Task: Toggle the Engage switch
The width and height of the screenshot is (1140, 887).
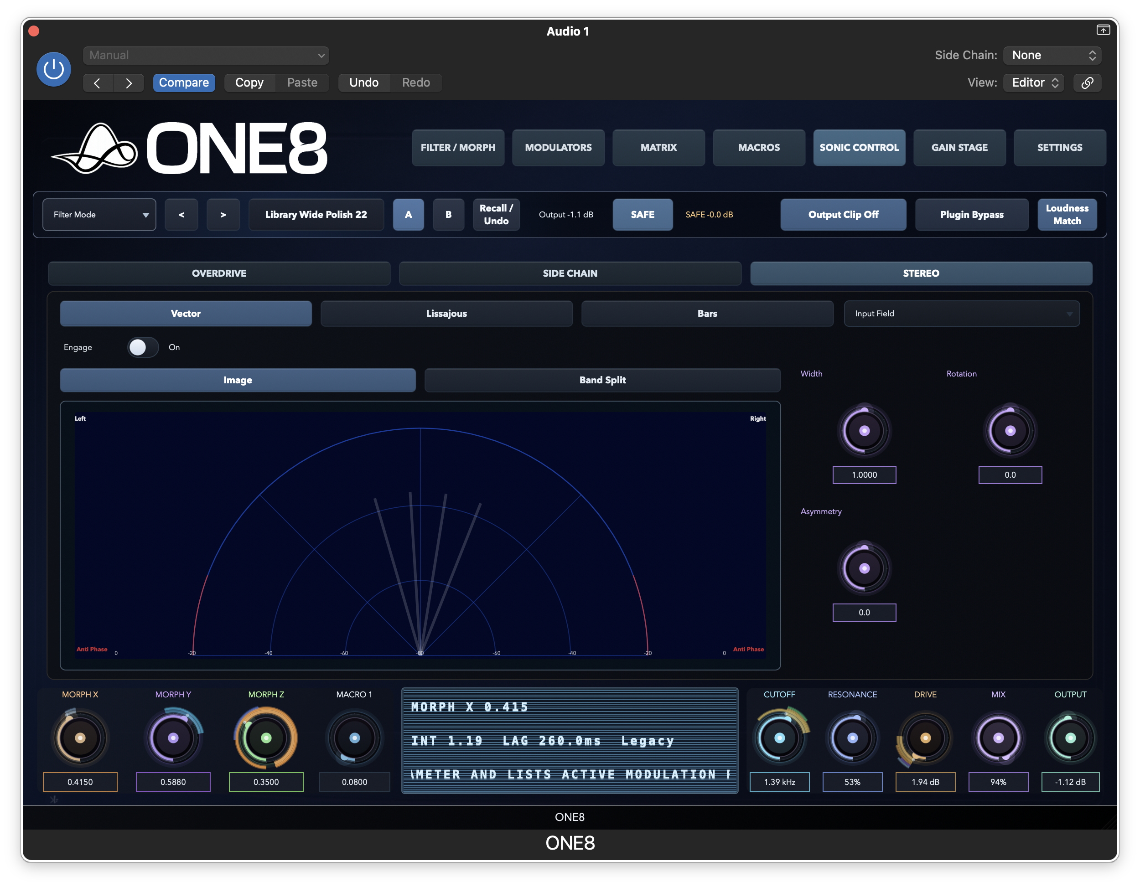Action: point(143,347)
